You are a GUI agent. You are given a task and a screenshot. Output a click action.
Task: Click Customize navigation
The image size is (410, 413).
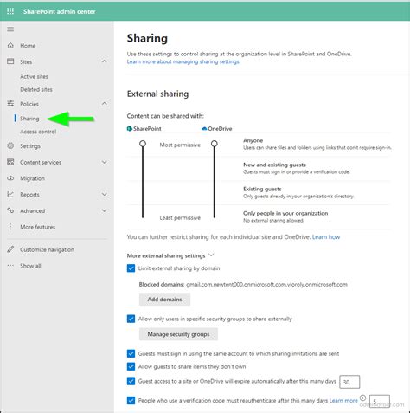pos(47,249)
